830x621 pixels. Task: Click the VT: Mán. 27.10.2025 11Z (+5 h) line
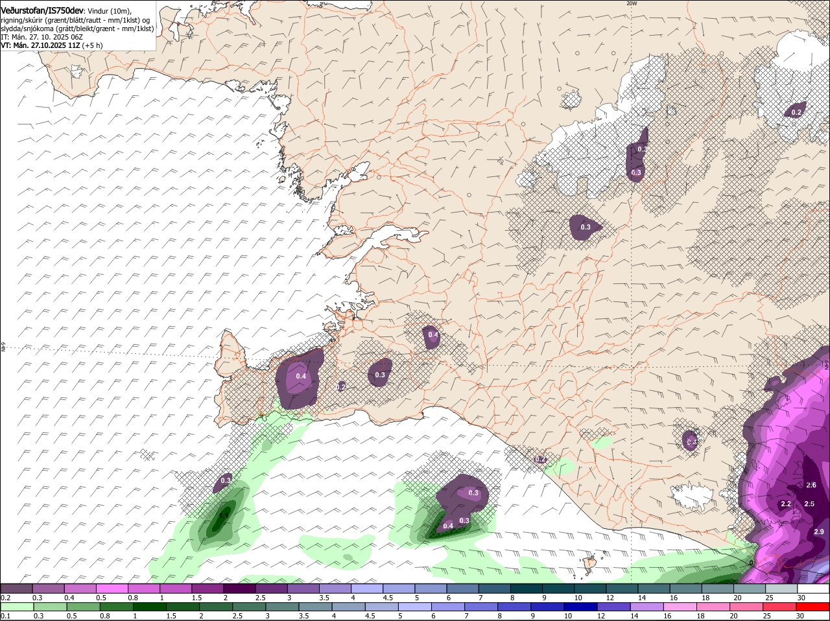pos(52,45)
